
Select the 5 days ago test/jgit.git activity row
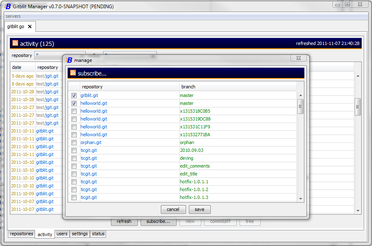(x=36, y=76)
